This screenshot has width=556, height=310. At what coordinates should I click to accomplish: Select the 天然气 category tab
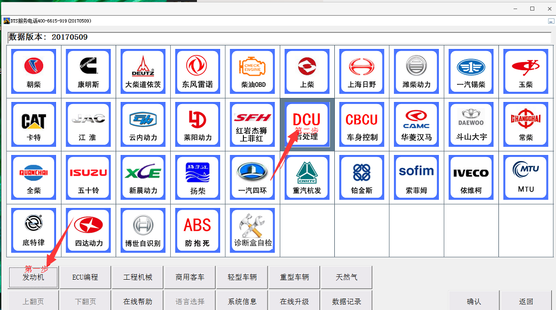pos(346,277)
